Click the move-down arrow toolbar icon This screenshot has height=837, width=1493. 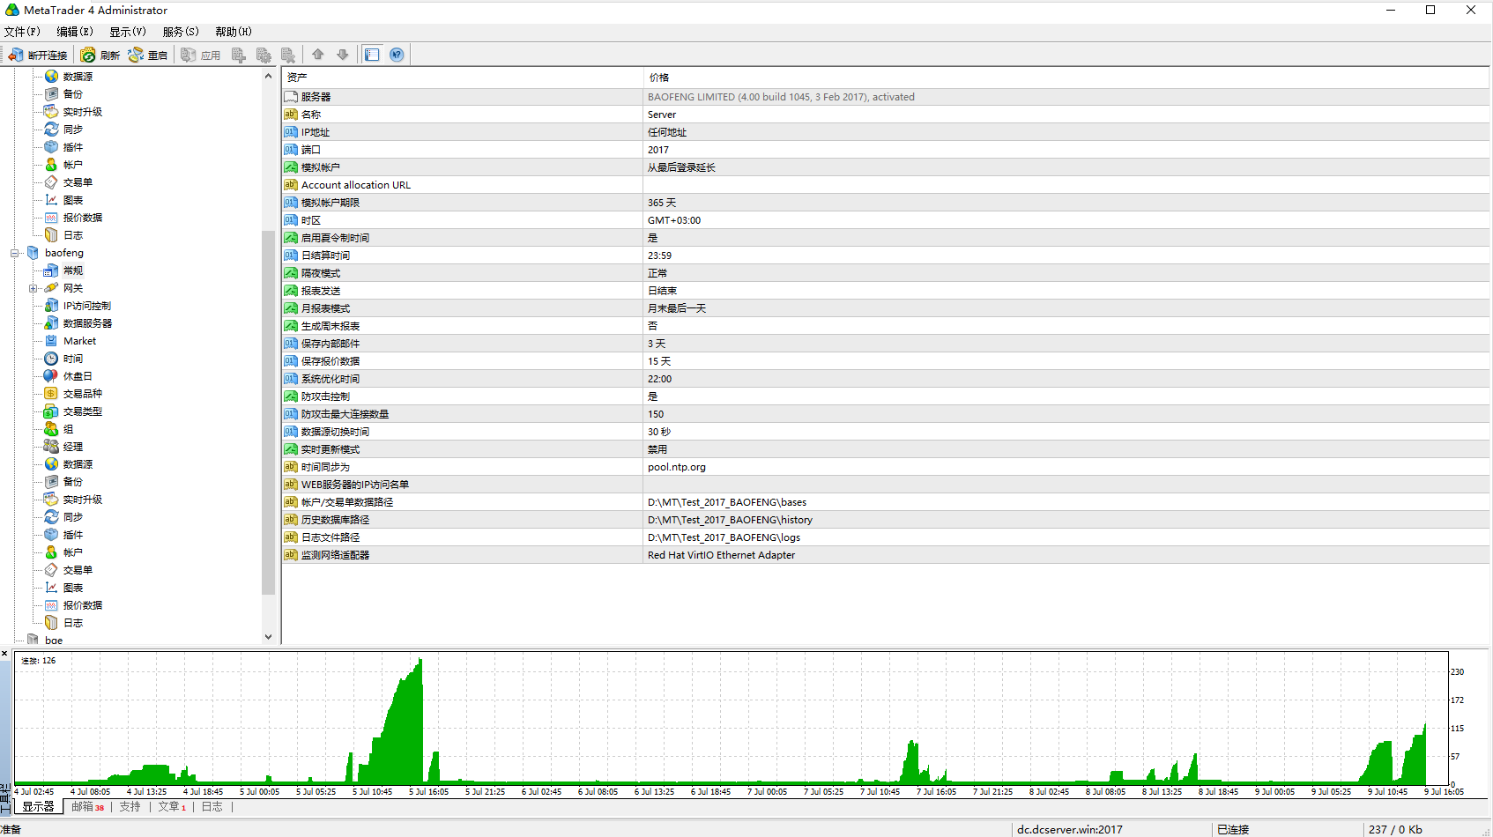343,55
